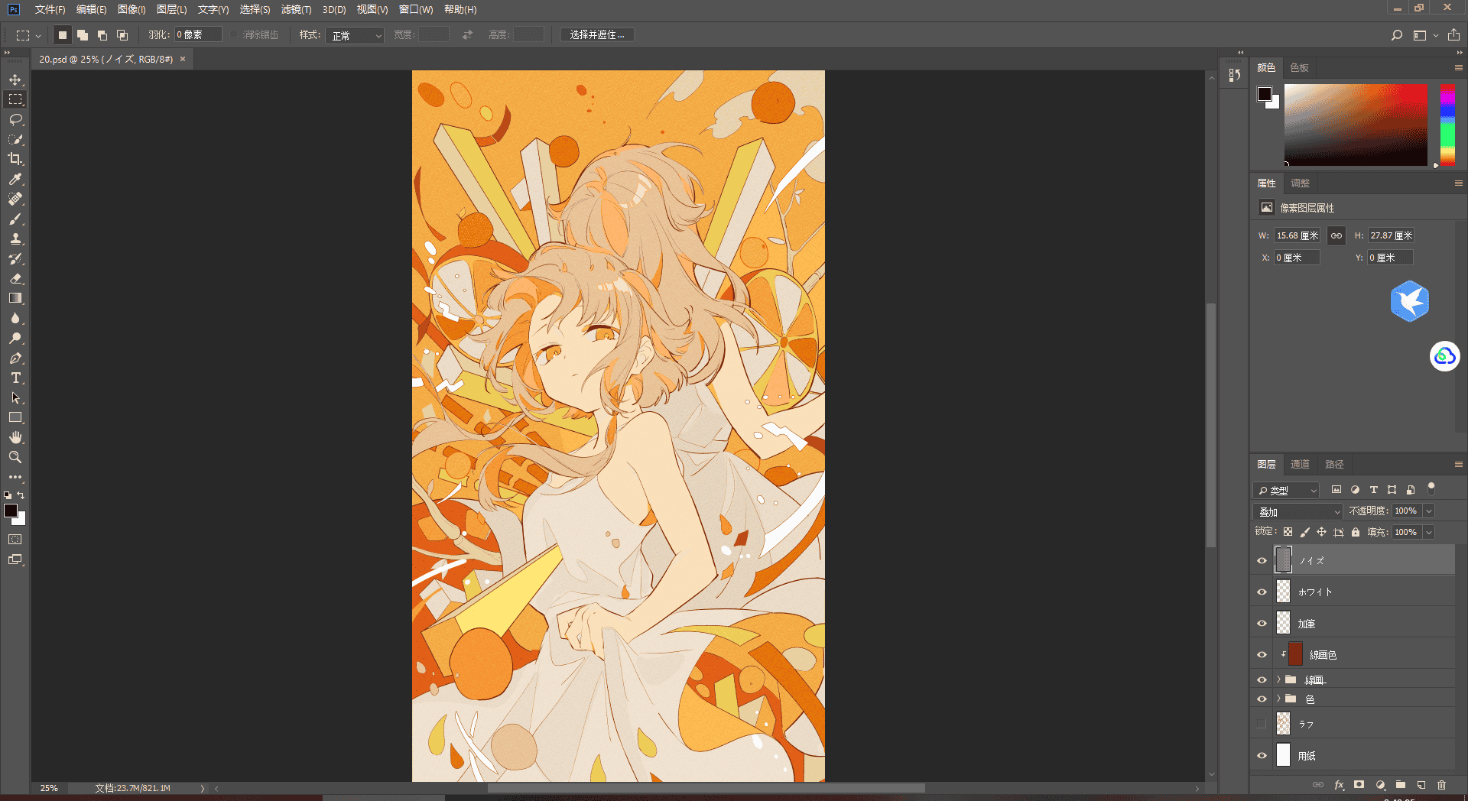Click the foreground color swatch in toolbar
The height and width of the screenshot is (801, 1468).
click(11, 511)
